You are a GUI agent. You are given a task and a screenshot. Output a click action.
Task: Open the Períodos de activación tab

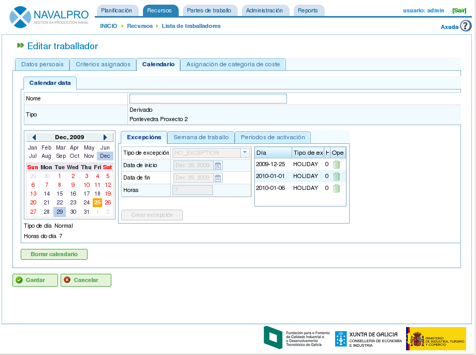(273, 138)
